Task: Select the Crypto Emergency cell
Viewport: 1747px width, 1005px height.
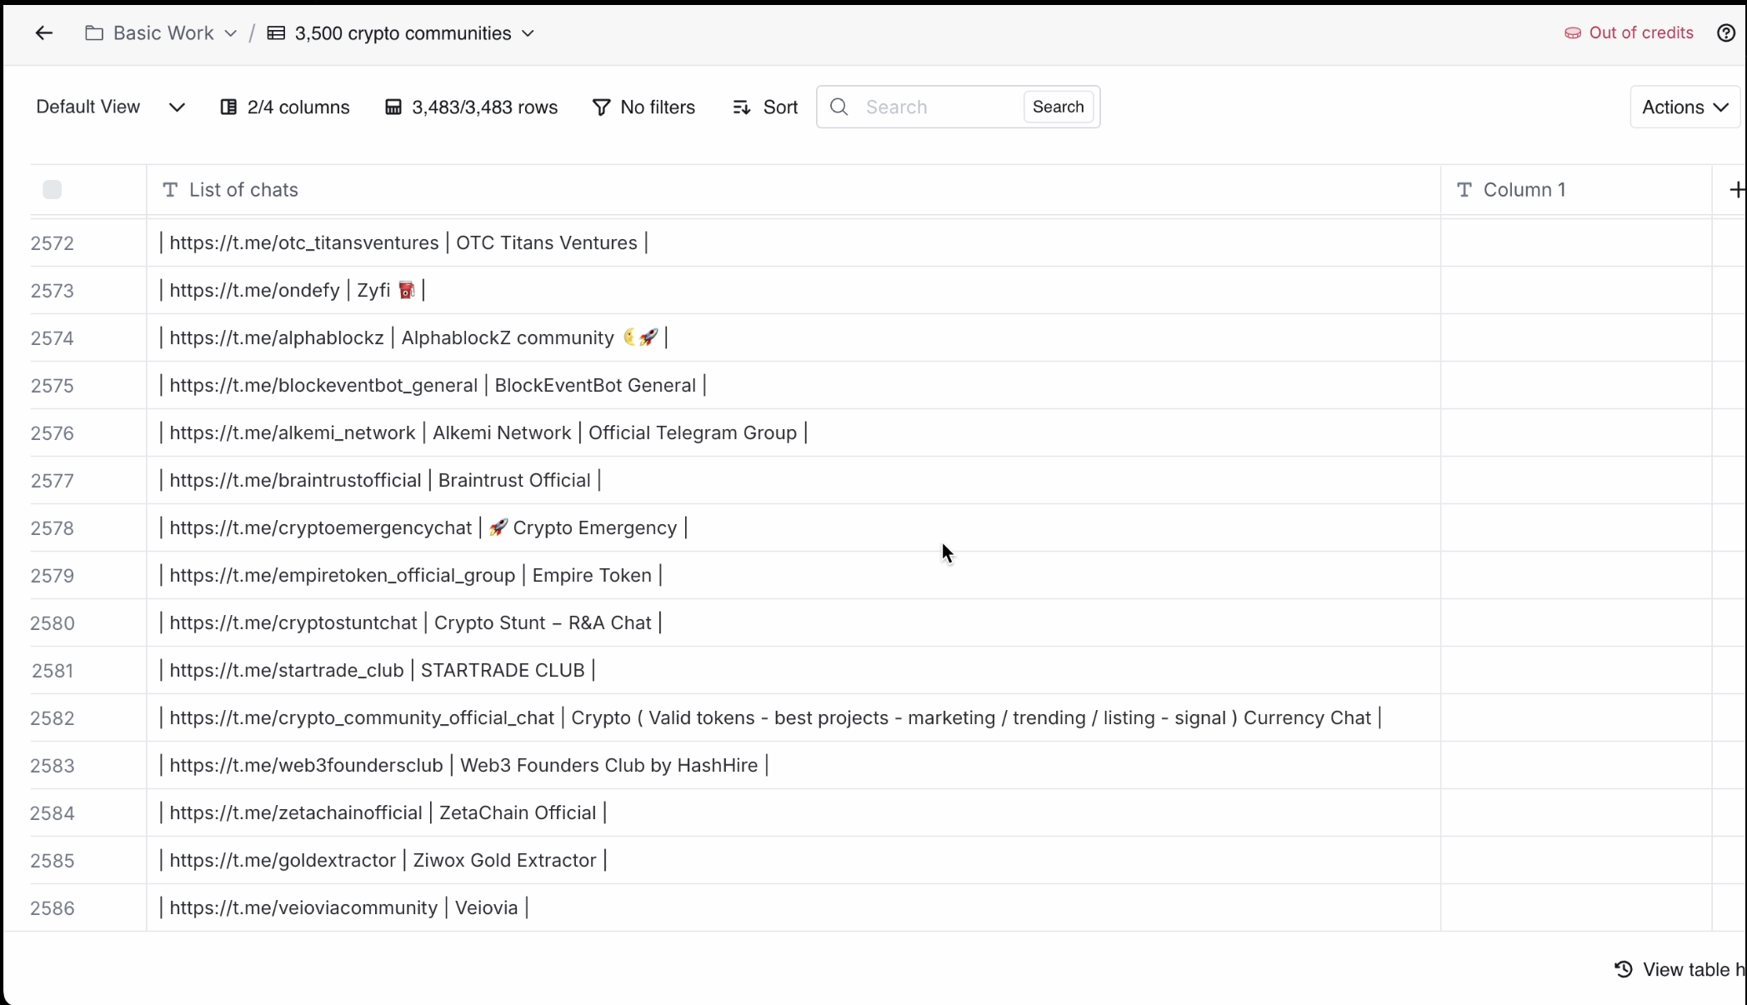Action: tap(793, 528)
